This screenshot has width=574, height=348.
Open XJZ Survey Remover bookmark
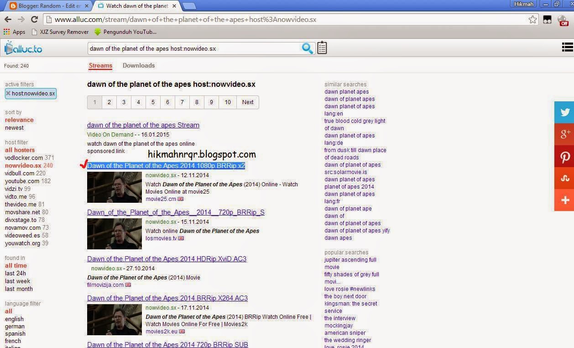(x=60, y=32)
